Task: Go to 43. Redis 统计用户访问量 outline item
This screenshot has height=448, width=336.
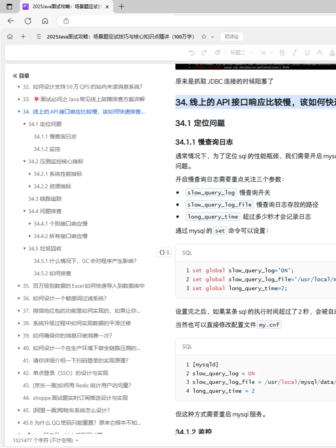Action: 77,385
